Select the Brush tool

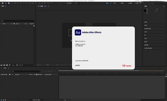(x=39, y=3)
